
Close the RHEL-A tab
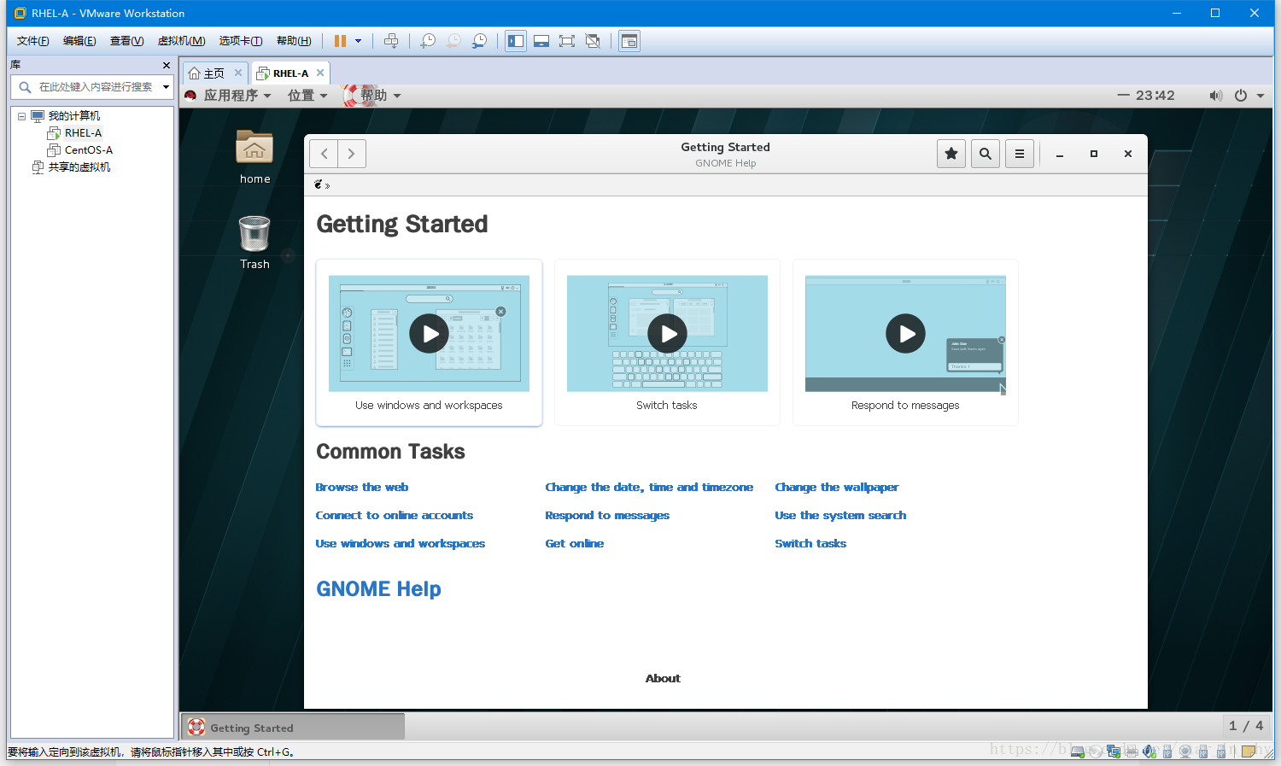pos(320,73)
